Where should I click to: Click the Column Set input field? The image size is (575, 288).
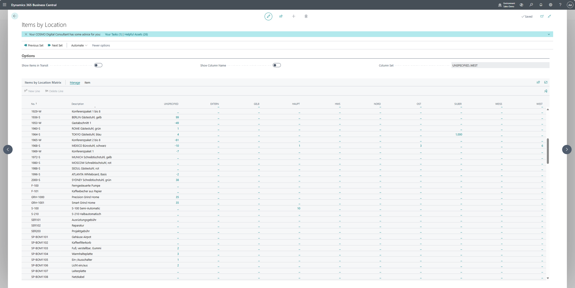coord(500,66)
